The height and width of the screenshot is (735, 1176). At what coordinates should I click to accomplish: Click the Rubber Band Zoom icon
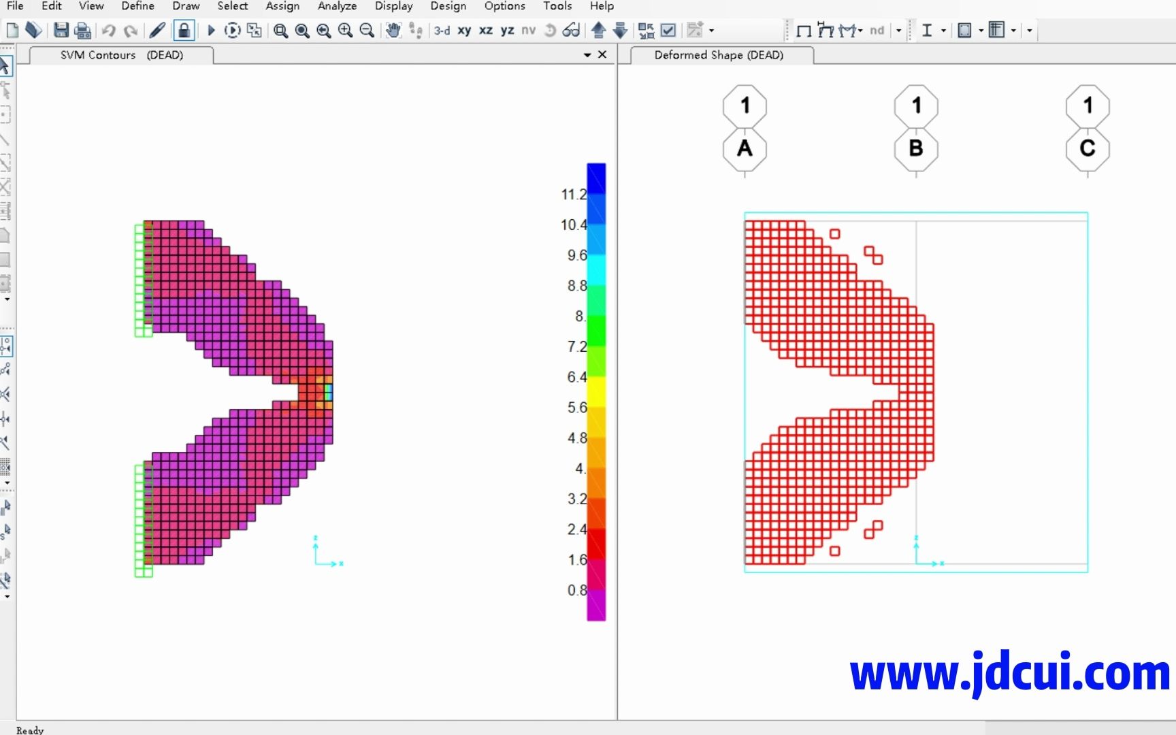pyautogui.click(x=280, y=30)
